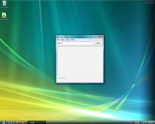155x124 pixels.
Task: Select the Recycle Bin desktop icon
Action: (4, 4)
